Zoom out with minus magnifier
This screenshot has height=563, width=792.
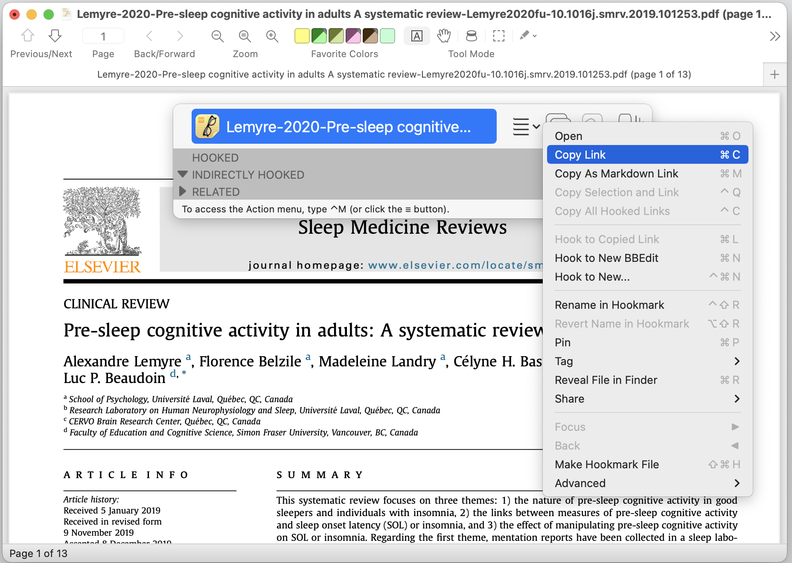click(x=218, y=36)
